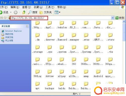Select the .babylon folder
126x96 pixels.
tap(62, 25)
